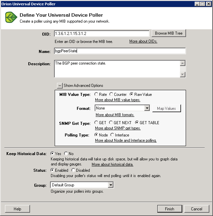Click the Browse MIB Tree button
This screenshot has width=213, height=216.
(169, 33)
